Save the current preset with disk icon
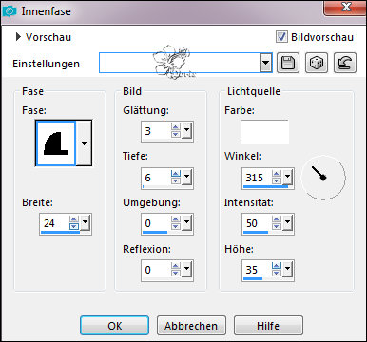367x342 pixels. tap(288, 63)
